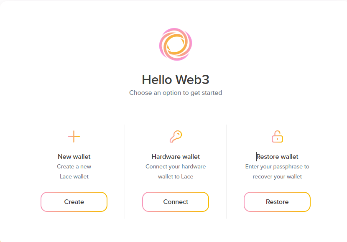Click the "Lace wallet" description line
The image size is (347, 242).
point(74,176)
